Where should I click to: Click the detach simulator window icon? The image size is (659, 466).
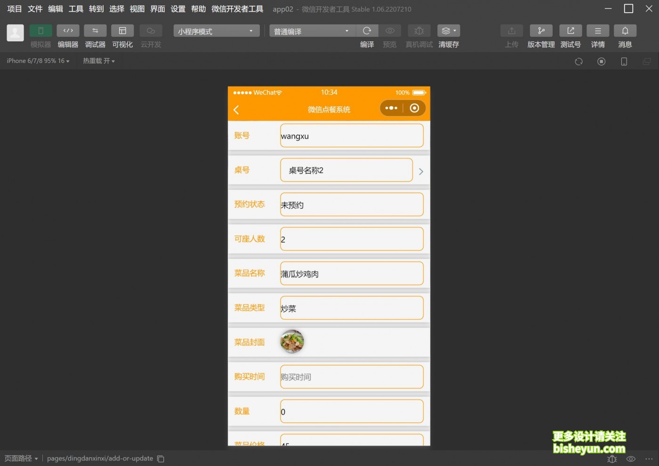pos(647,62)
